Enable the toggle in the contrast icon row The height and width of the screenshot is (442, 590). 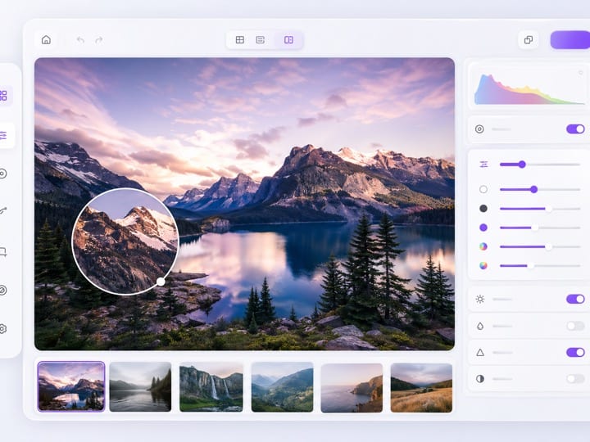575,379
